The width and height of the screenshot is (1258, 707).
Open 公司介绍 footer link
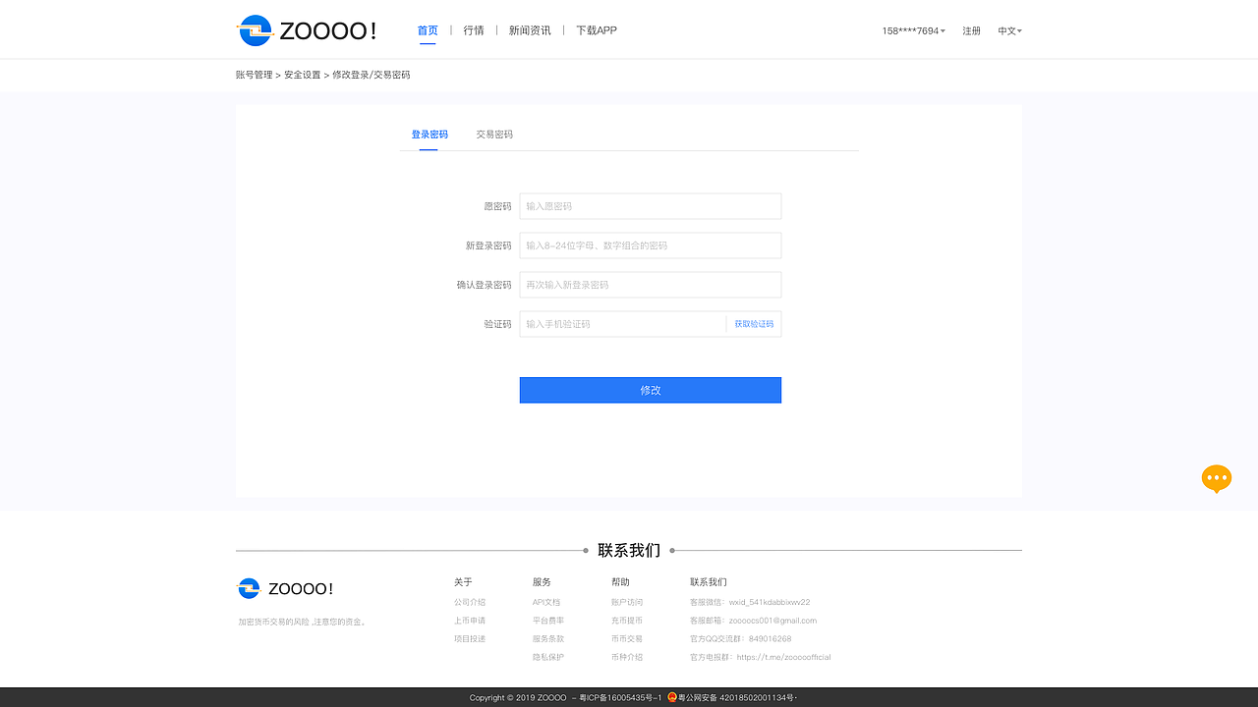point(470,602)
